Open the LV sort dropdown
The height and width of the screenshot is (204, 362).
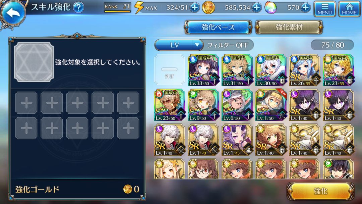(x=179, y=45)
